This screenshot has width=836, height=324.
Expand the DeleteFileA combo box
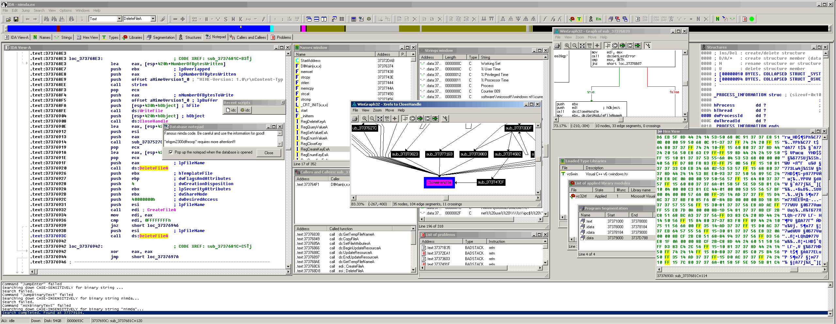click(153, 19)
